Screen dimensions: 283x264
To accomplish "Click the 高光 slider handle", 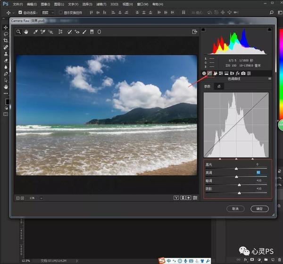I will [236, 168].
